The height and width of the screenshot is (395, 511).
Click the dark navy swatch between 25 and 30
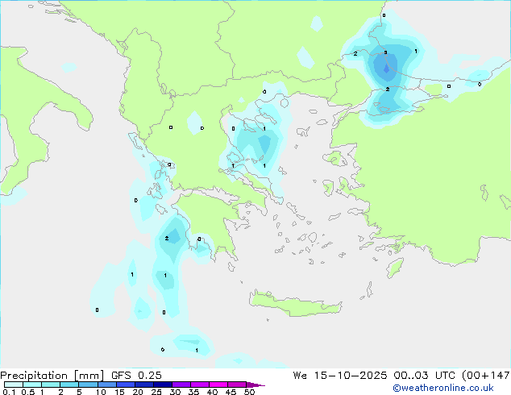(x=163, y=385)
